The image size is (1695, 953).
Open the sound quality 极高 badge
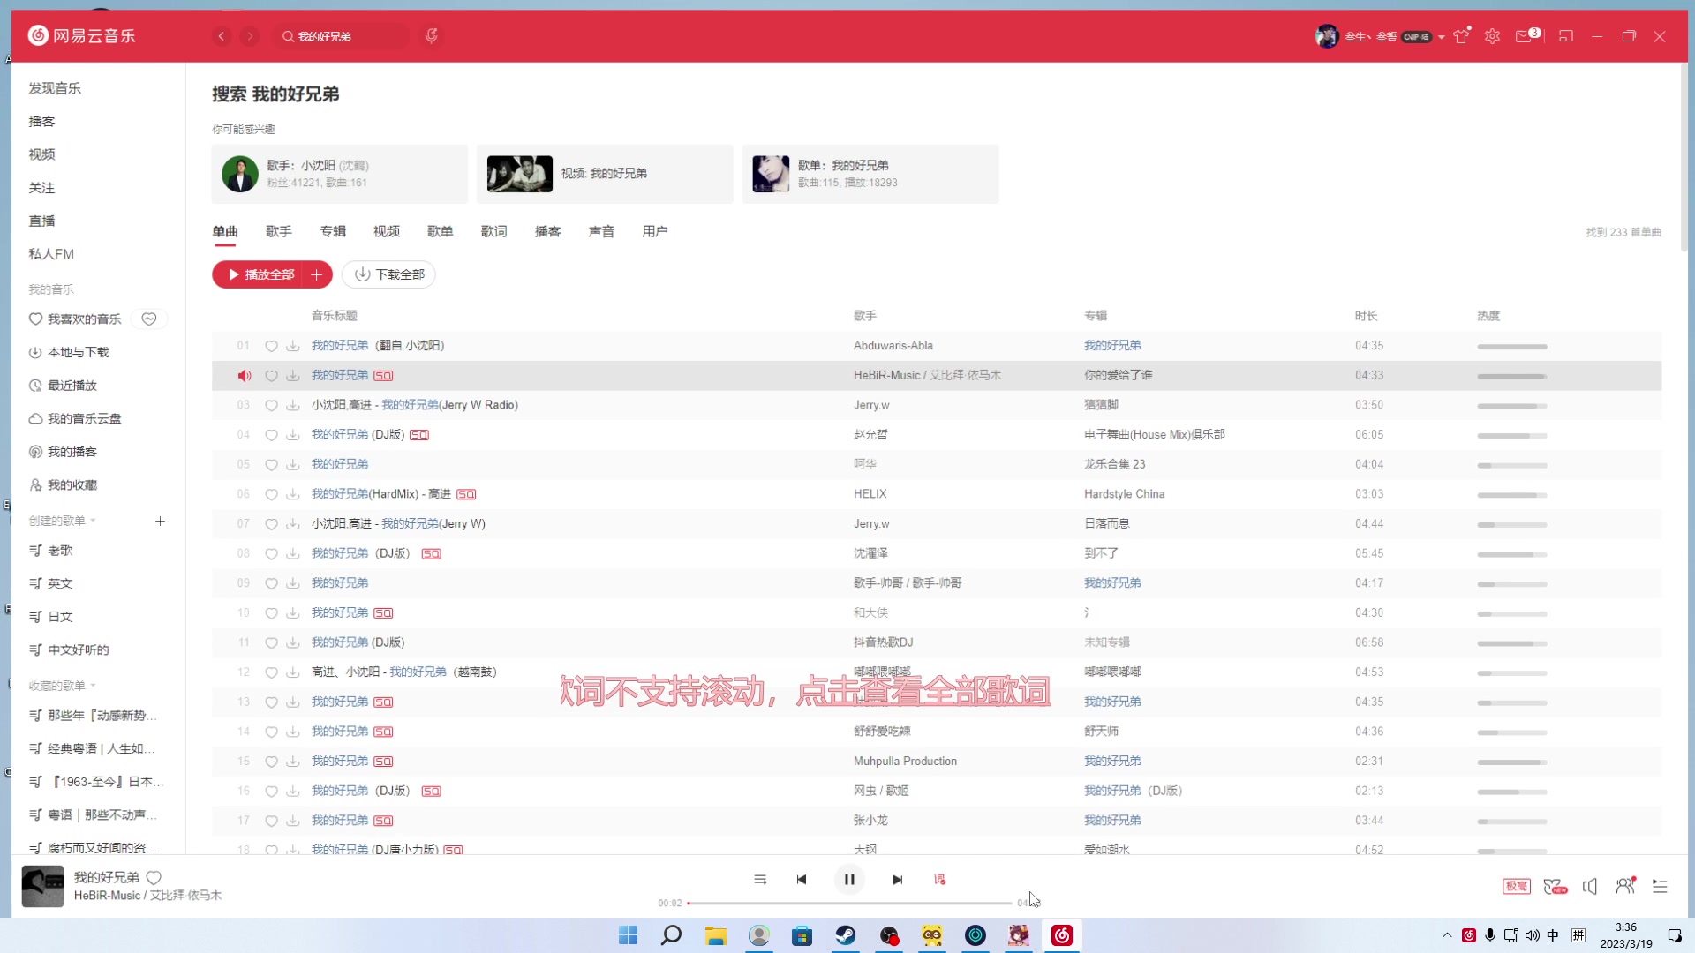[x=1517, y=887]
